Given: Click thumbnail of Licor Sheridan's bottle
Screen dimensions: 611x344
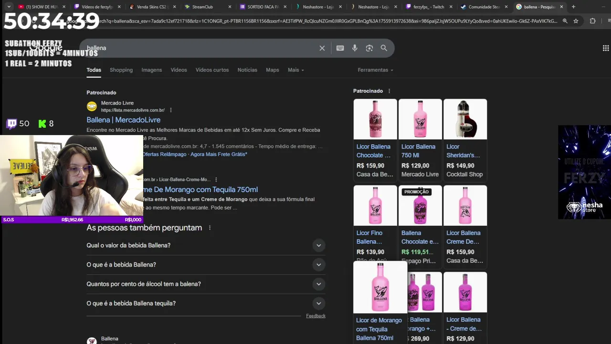Looking at the screenshot, I should pyautogui.click(x=465, y=119).
